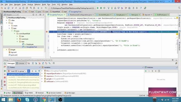Open the Maven Projects side panel
181x102 pixels.
[x=179, y=21]
